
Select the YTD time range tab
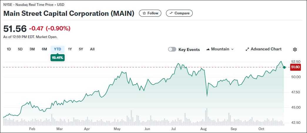pyautogui.click(x=58, y=49)
